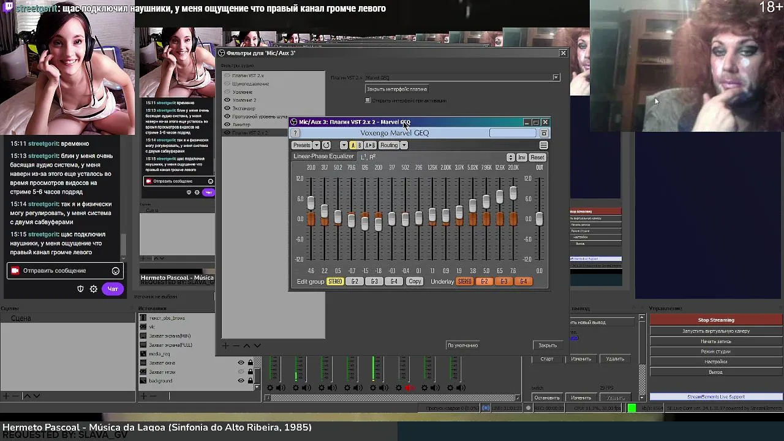
Task: Toggle visibility of Шумоподавление filter
Action: click(227, 84)
